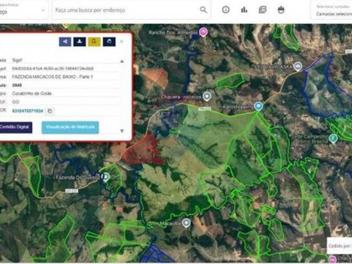Screen dimensions: 352x264
Task: Click the Certidão Digital button
Action: [x=15, y=128]
